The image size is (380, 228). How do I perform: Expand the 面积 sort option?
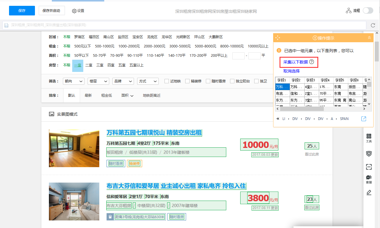tap(128, 96)
